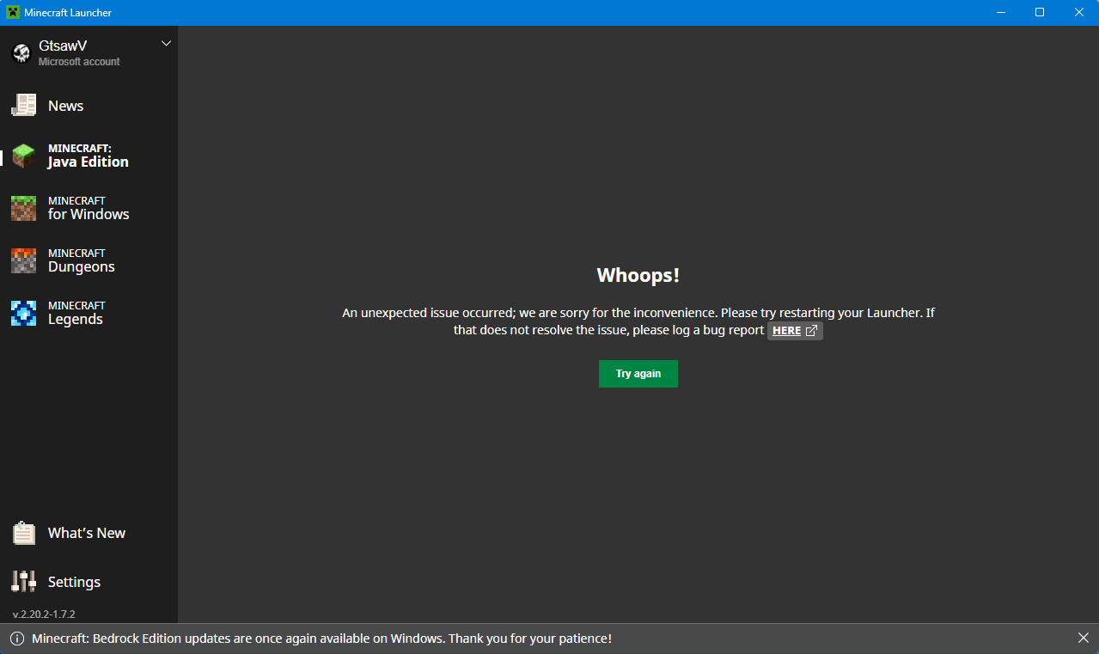Click the green Try again button
Screen dimensions: 1099x654
pyautogui.click(x=638, y=374)
